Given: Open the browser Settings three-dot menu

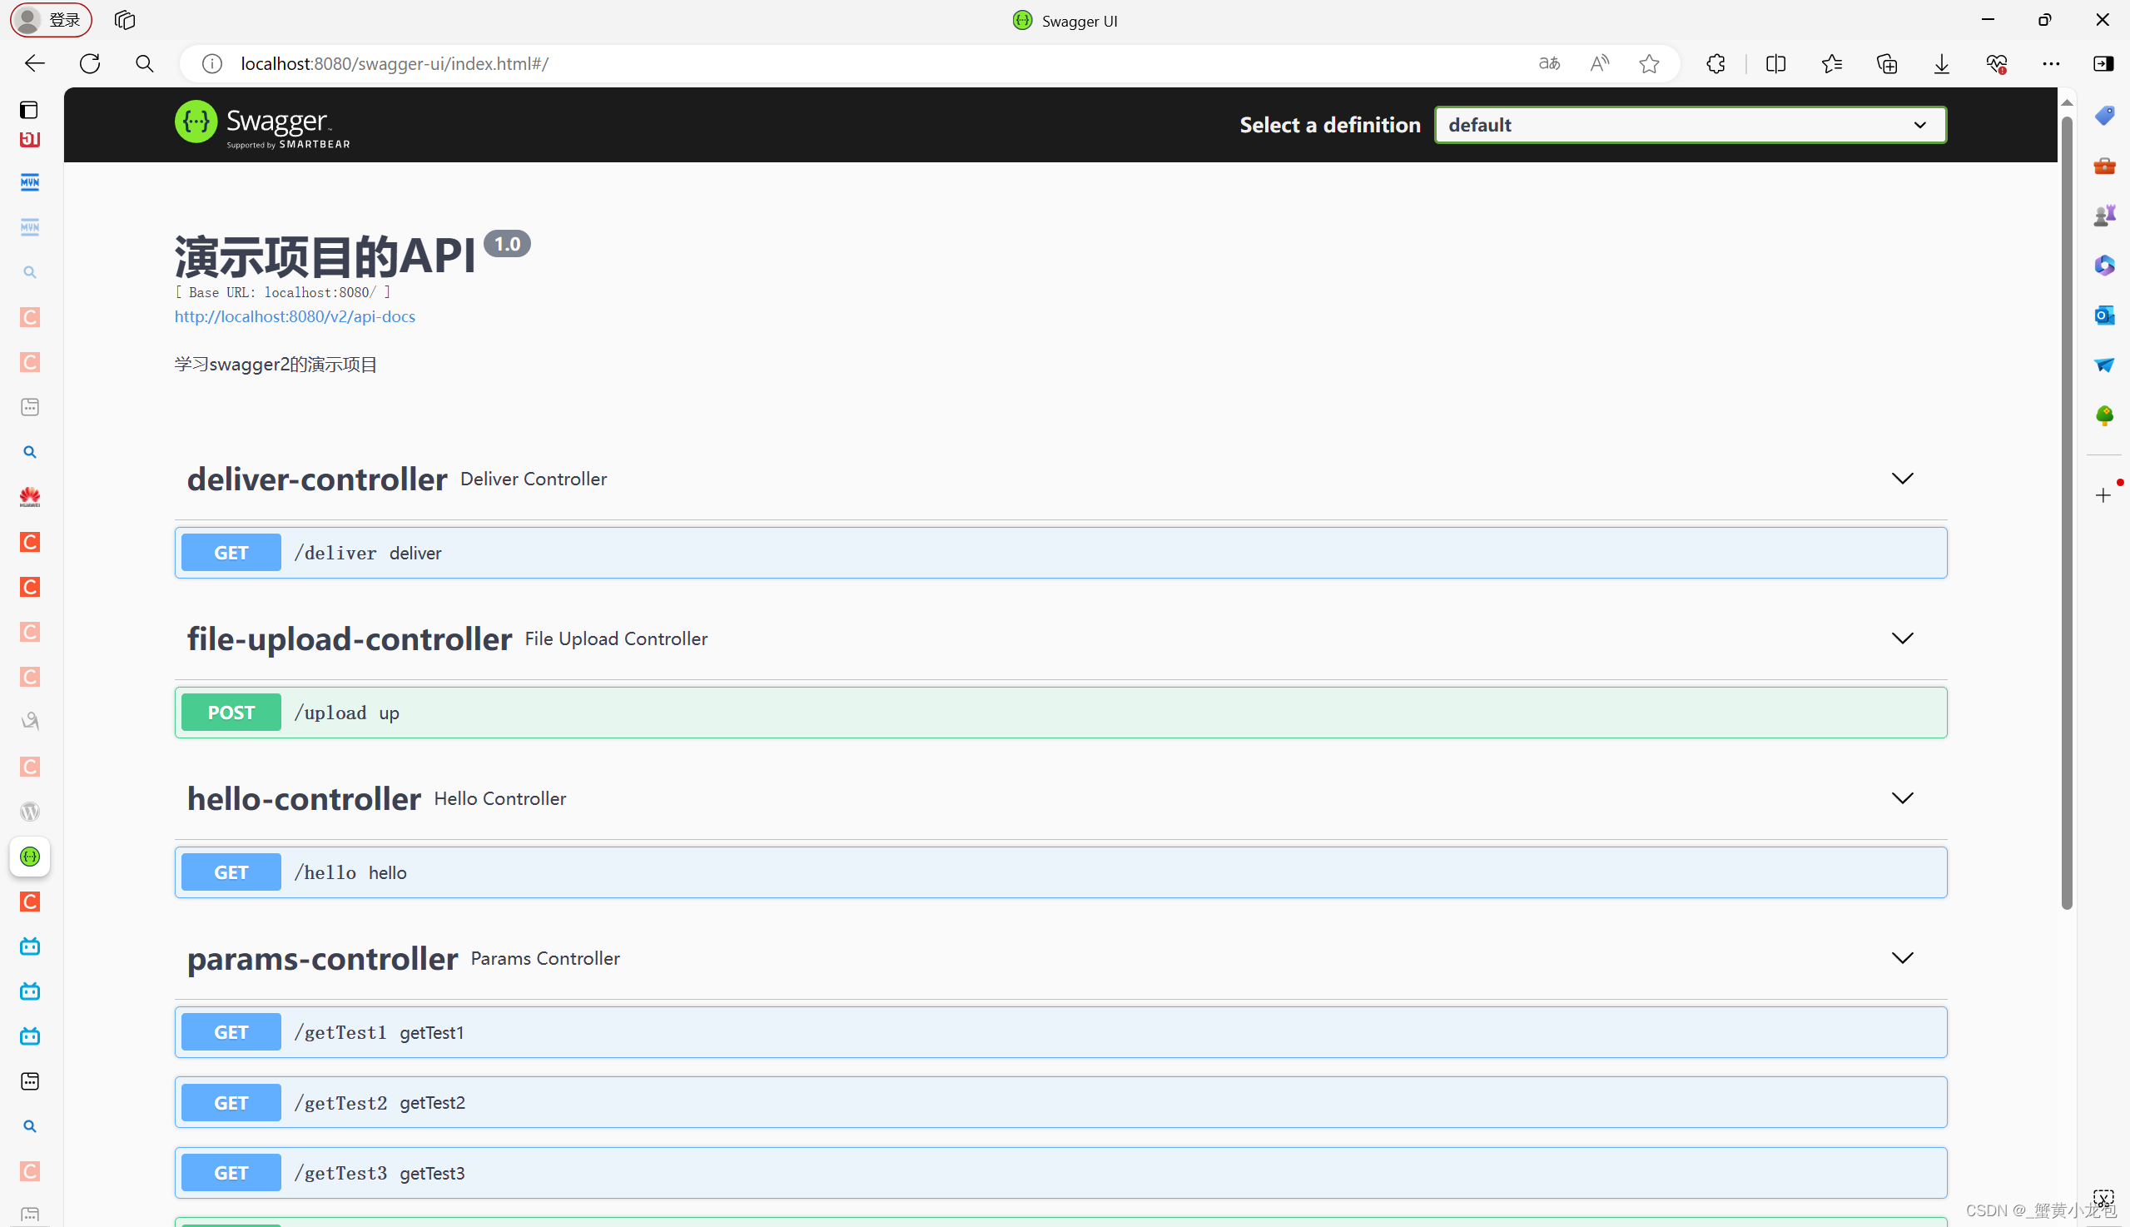Looking at the screenshot, I should (2052, 63).
